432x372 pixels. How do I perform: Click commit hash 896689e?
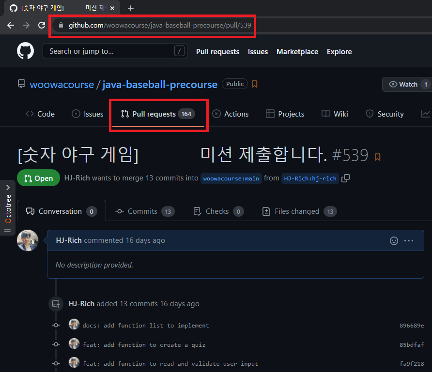(412, 326)
